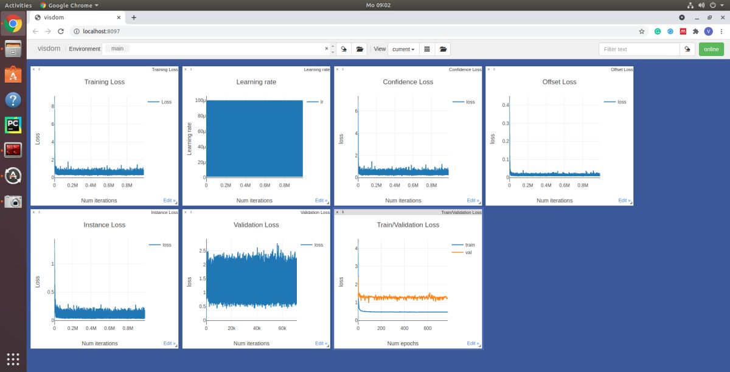Close the Offset Loss pane
730x372 pixels.
(488, 69)
